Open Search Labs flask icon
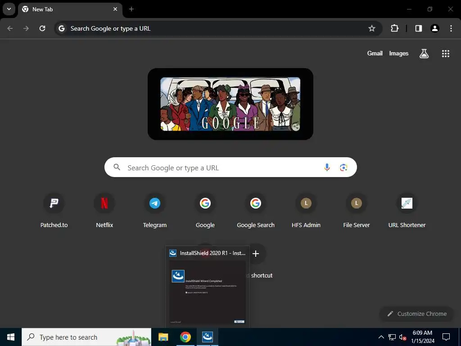461x346 pixels. [424, 54]
